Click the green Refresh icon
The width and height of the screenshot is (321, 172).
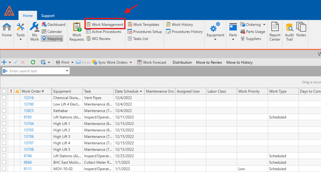(x=33, y=62)
